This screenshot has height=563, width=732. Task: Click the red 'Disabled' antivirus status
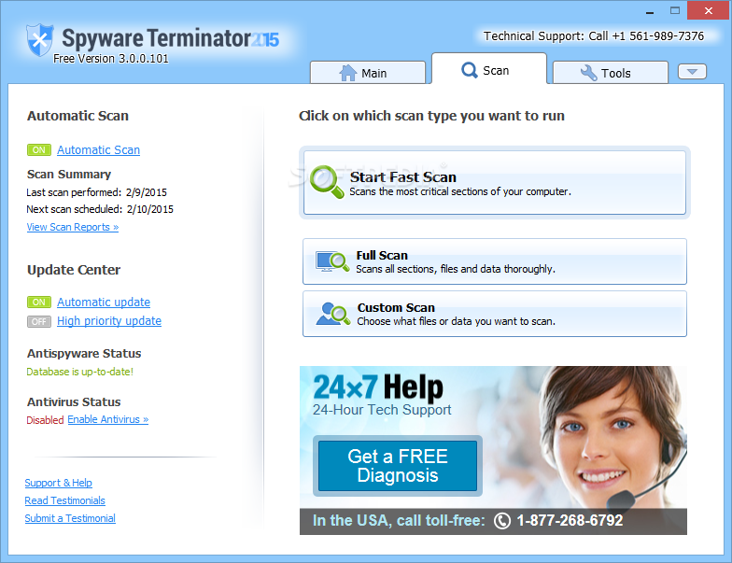point(45,420)
